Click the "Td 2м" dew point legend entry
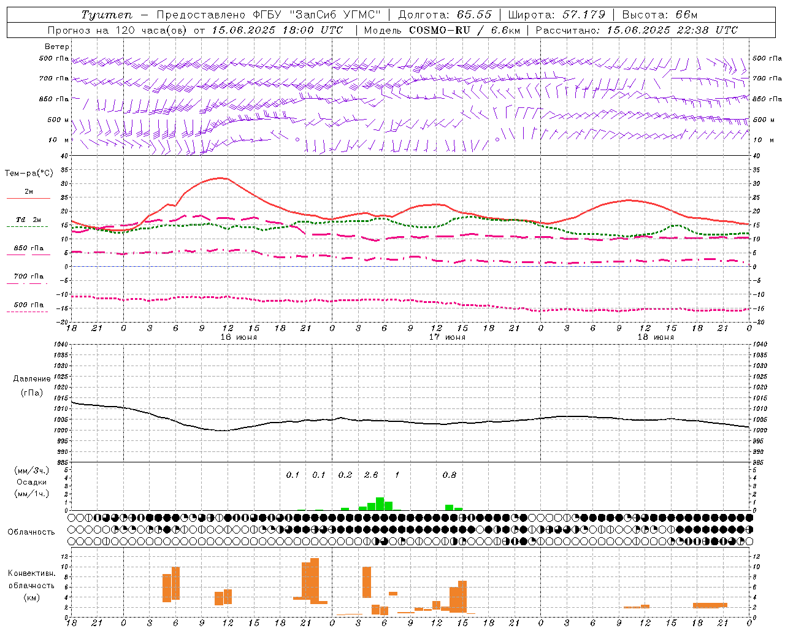The height and width of the screenshot is (628, 785). 29,220
